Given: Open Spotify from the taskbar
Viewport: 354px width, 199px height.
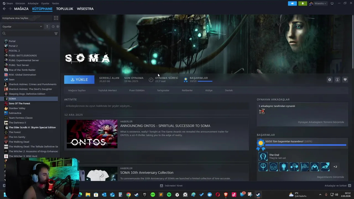Looking at the screenshot, I should click(x=169, y=195).
